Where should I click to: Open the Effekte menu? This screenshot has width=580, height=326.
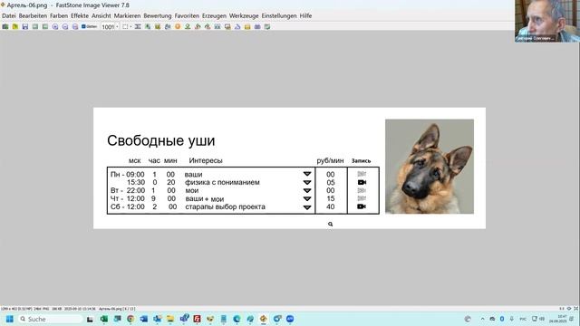(x=80, y=16)
